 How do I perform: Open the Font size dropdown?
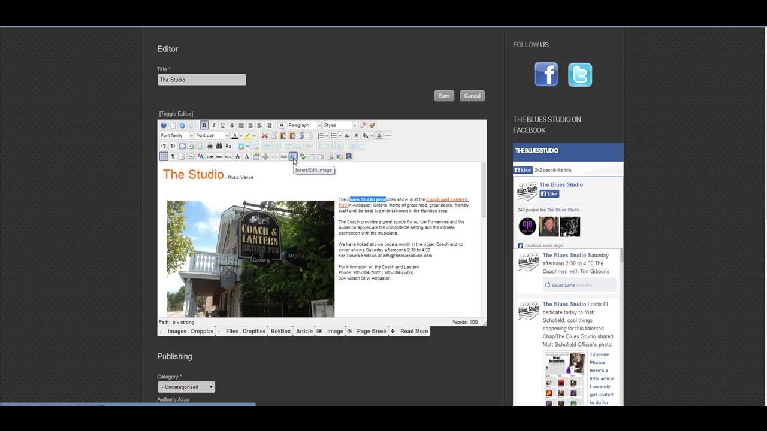pyautogui.click(x=212, y=136)
